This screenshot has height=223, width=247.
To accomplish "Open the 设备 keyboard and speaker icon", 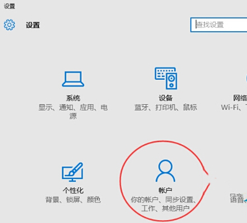I will coord(166,78).
